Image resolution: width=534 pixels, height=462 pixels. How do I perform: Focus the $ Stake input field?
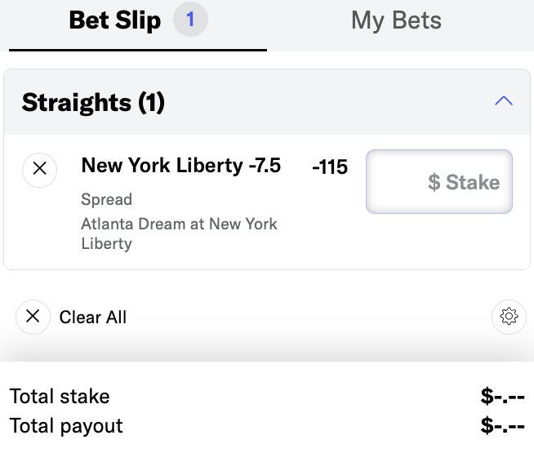(x=439, y=181)
